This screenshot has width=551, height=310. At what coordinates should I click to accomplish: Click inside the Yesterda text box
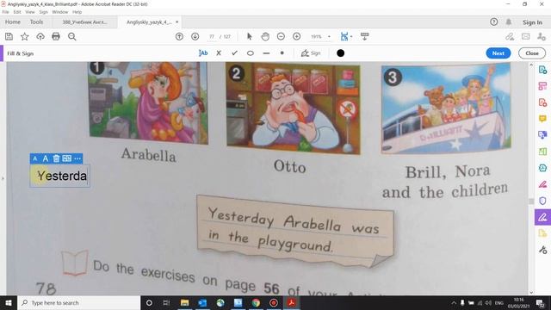pyautogui.click(x=60, y=176)
